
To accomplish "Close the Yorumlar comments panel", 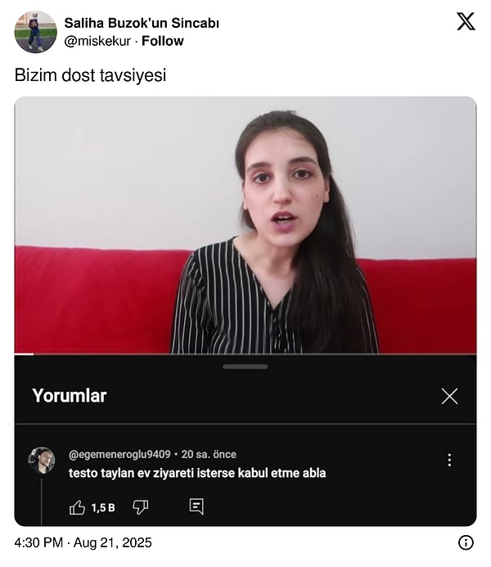I will click(449, 396).
